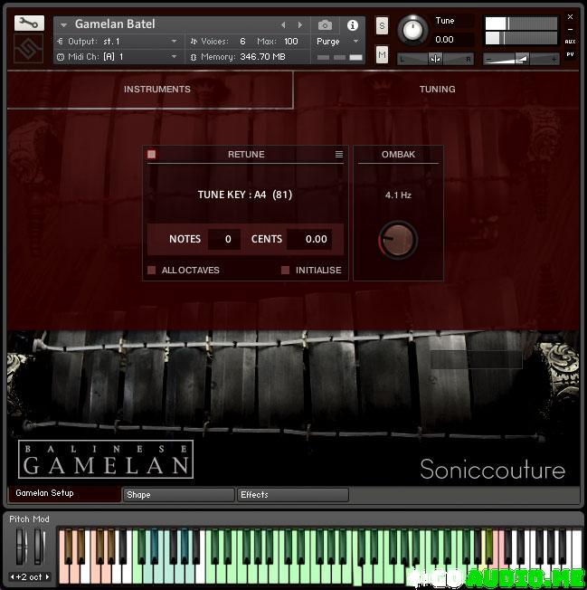Click the OMBAK 4.1 Hz value

(x=398, y=195)
